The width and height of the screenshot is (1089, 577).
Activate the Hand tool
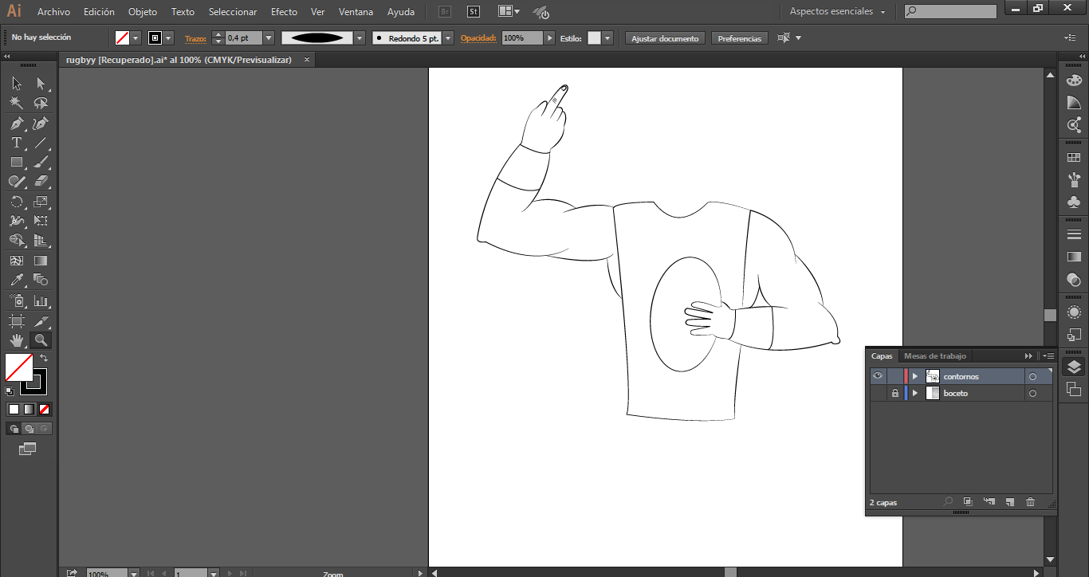coord(17,340)
